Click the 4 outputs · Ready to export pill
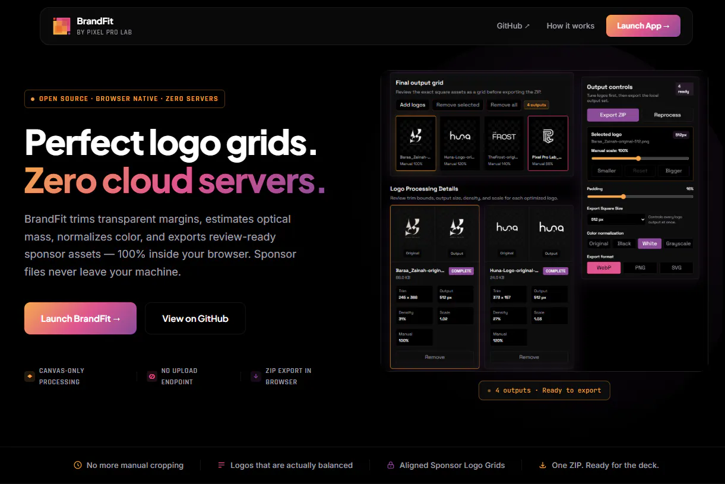The width and height of the screenshot is (725, 484). pyautogui.click(x=544, y=390)
